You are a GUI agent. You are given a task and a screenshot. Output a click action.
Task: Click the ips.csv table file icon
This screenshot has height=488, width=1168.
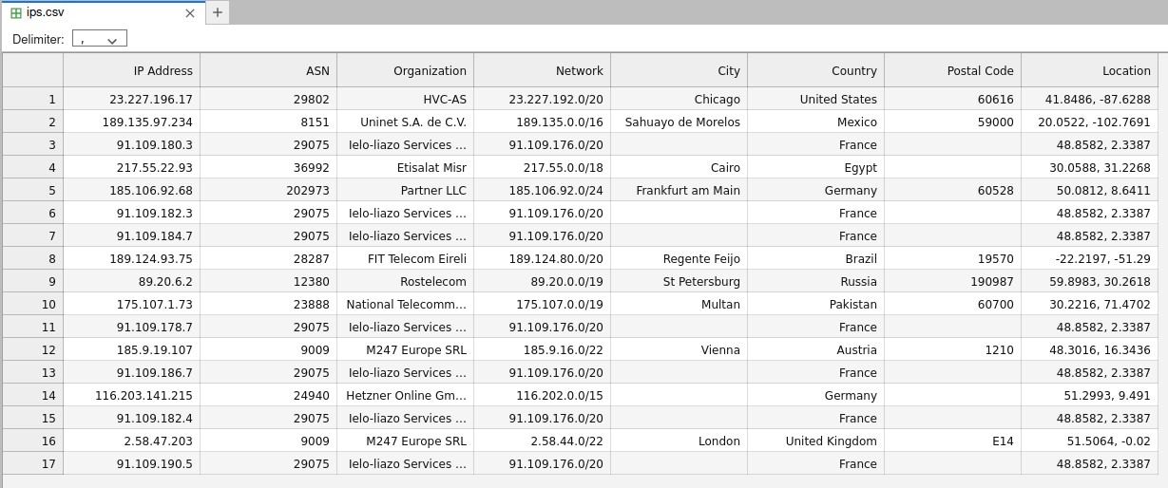[16, 13]
